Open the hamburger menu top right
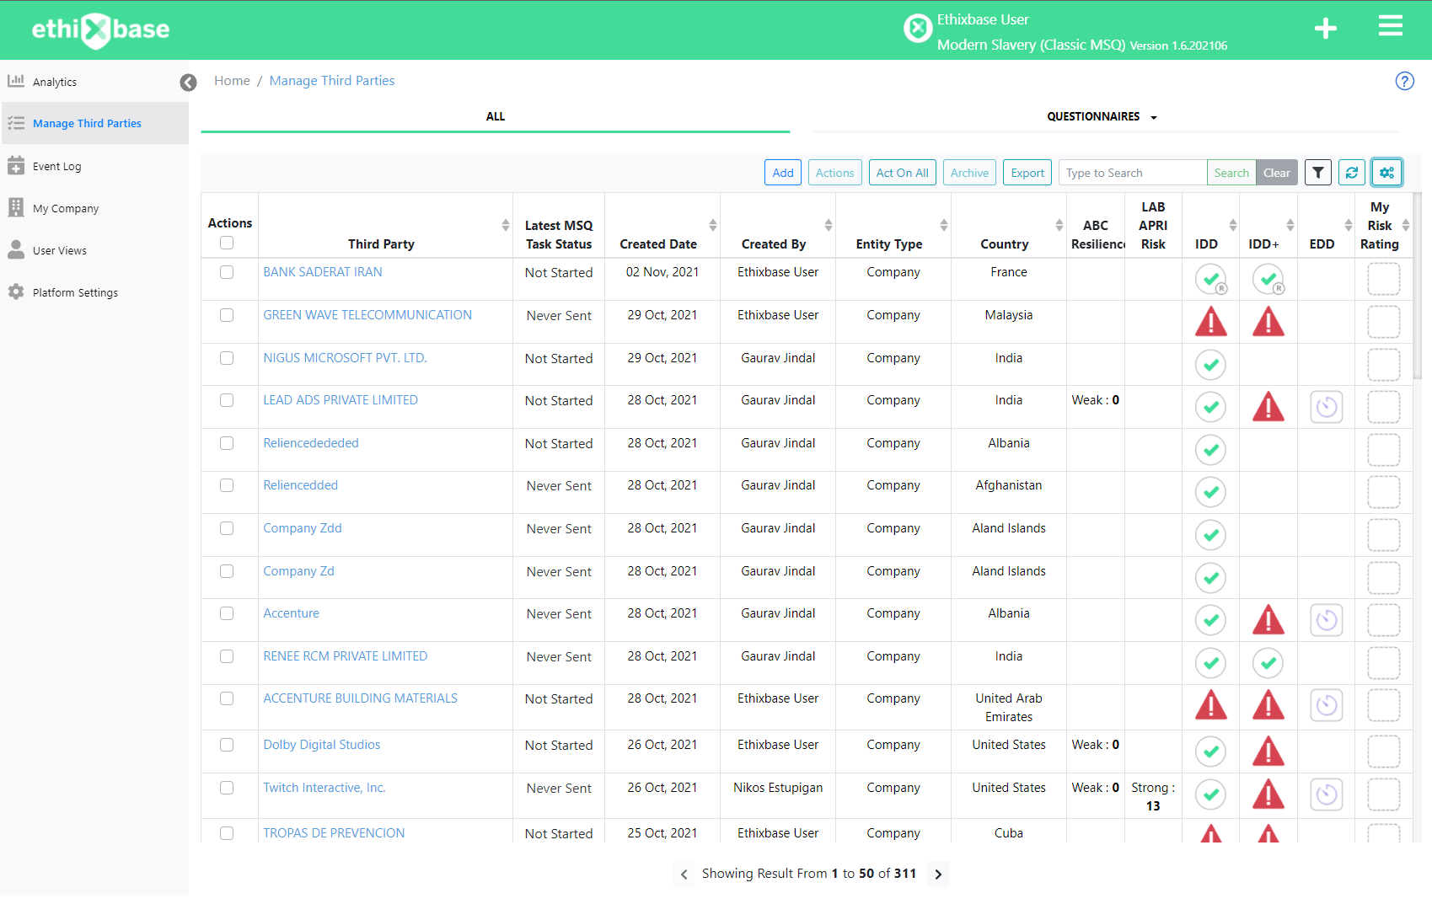The image size is (1432, 904). 1390,25
